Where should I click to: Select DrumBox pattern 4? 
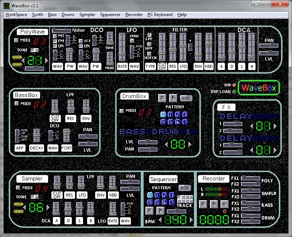click(x=163, y=122)
